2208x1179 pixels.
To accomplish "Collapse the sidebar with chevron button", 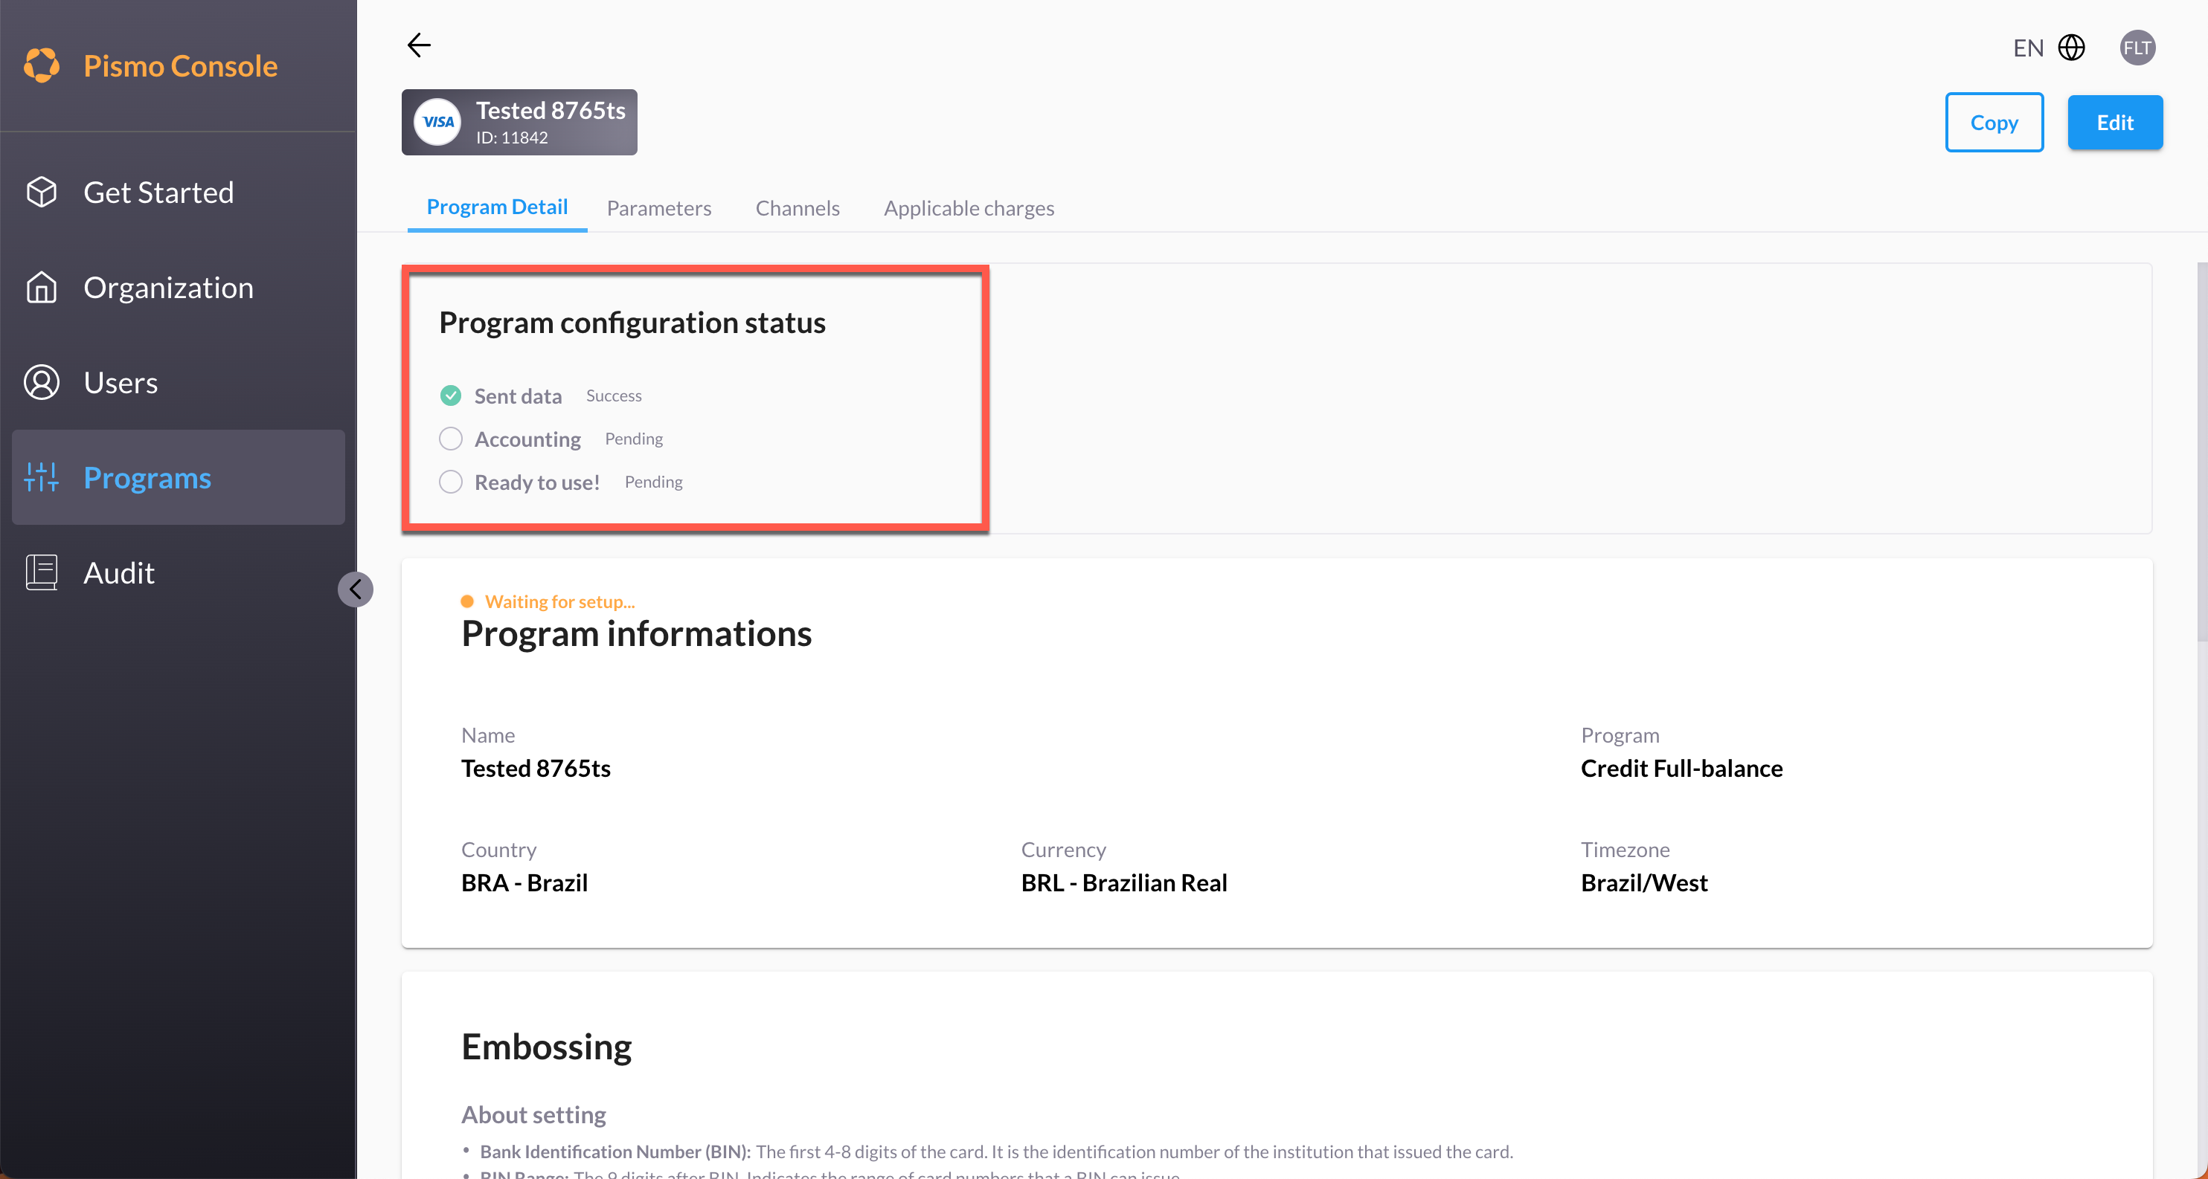I will pos(355,589).
